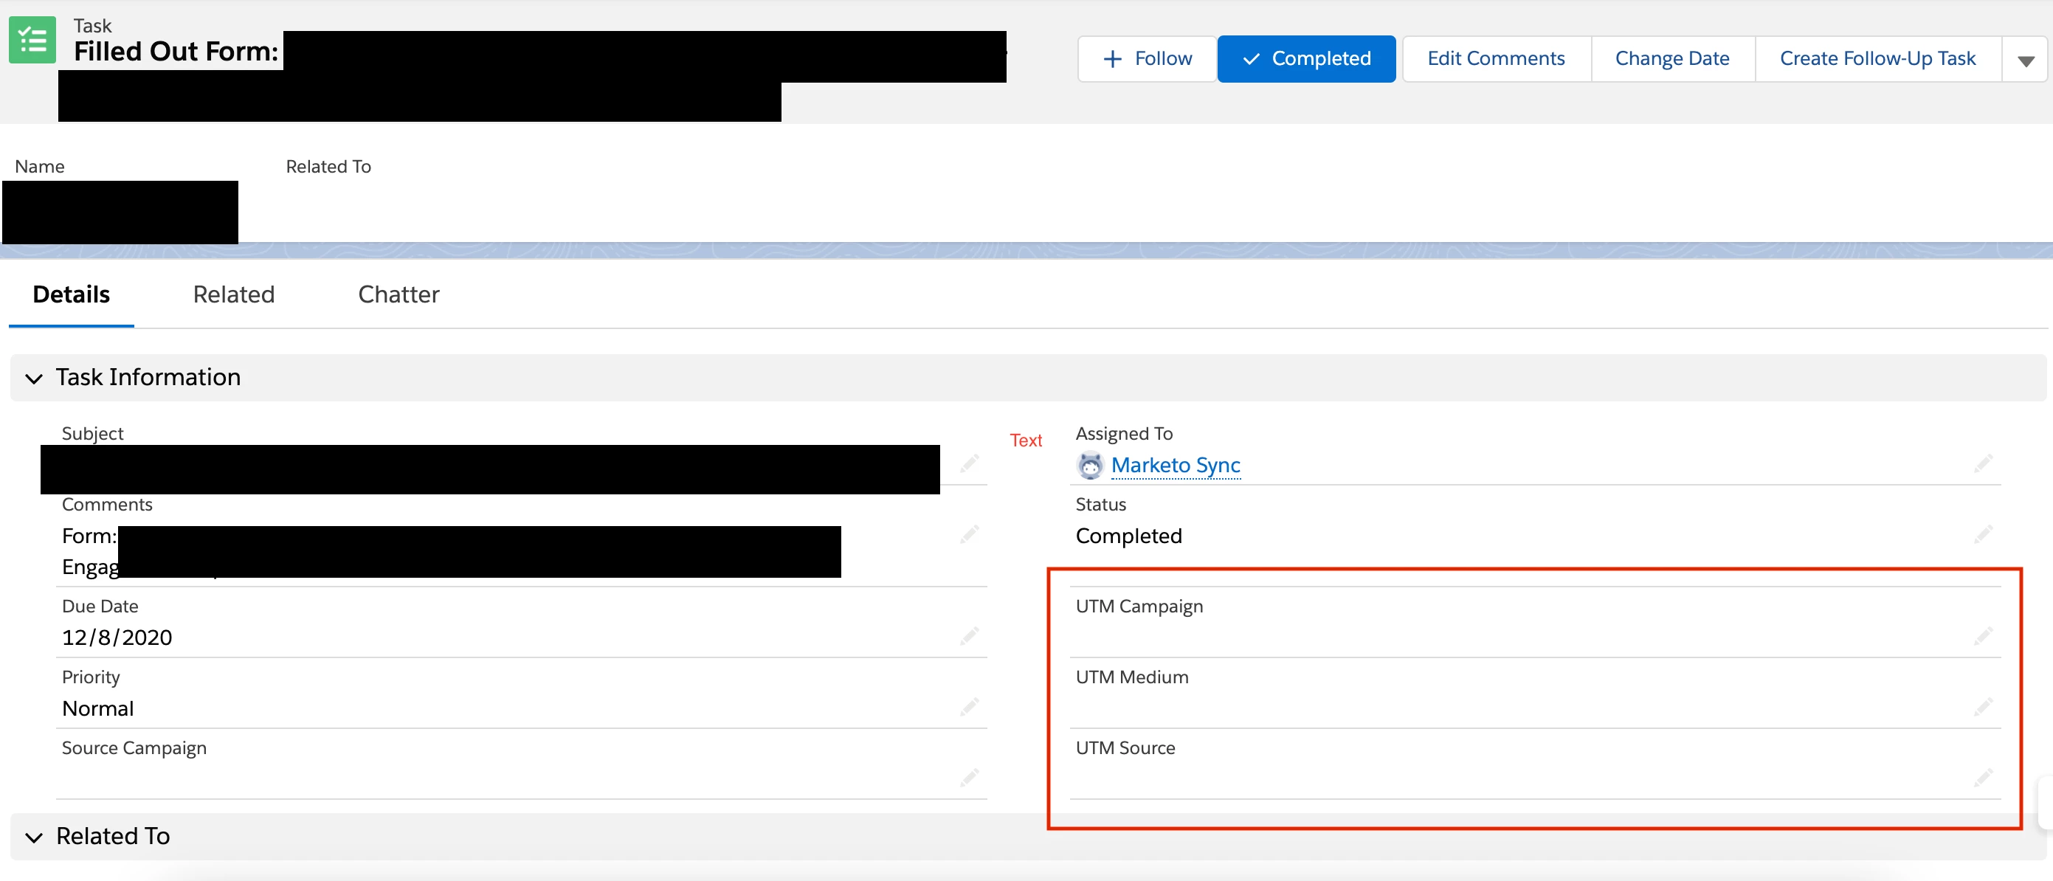This screenshot has width=2053, height=881.
Task: Edit Priority with pencil icon
Action: (x=968, y=707)
